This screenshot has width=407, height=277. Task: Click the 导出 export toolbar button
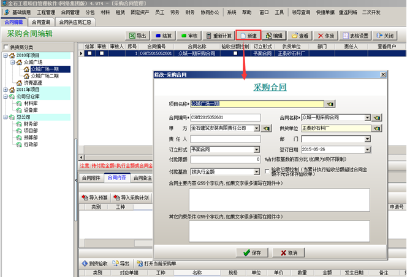coord(137,36)
